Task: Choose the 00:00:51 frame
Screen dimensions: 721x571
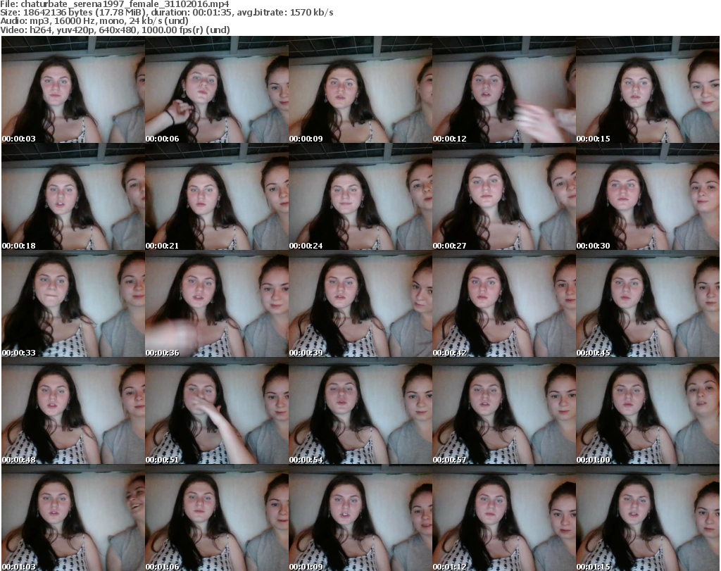Action: (217, 411)
